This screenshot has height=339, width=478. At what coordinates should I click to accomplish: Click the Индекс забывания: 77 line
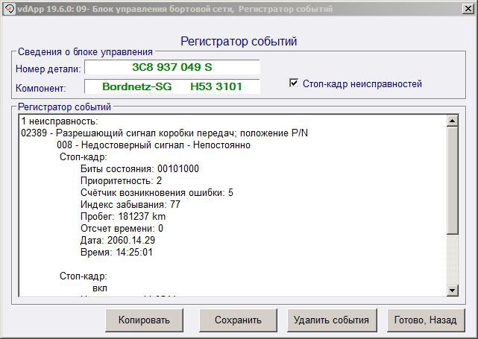click(130, 204)
